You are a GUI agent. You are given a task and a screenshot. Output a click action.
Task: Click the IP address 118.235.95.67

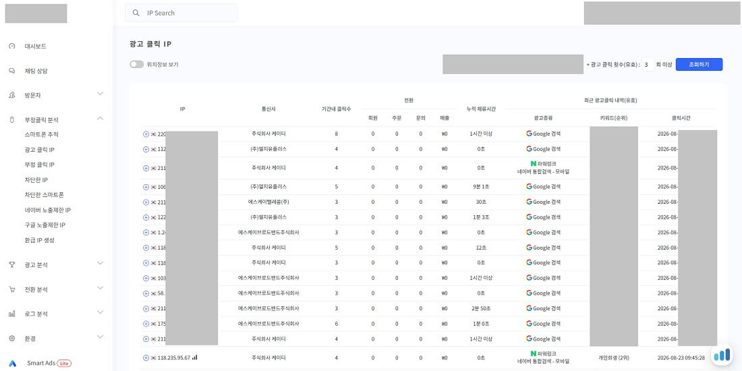[x=173, y=358]
